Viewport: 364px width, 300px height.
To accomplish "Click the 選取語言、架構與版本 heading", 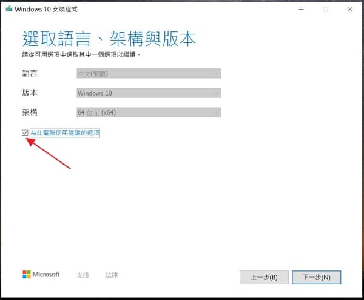I will [109, 39].
